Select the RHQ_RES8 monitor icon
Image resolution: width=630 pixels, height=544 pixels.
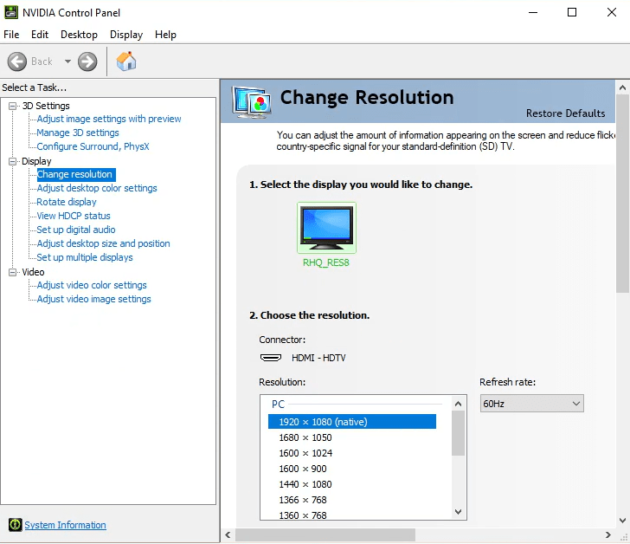[326, 229]
